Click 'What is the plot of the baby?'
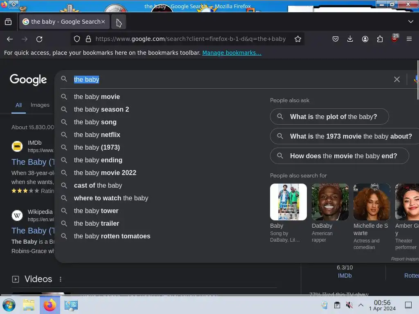 click(x=329, y=117)
